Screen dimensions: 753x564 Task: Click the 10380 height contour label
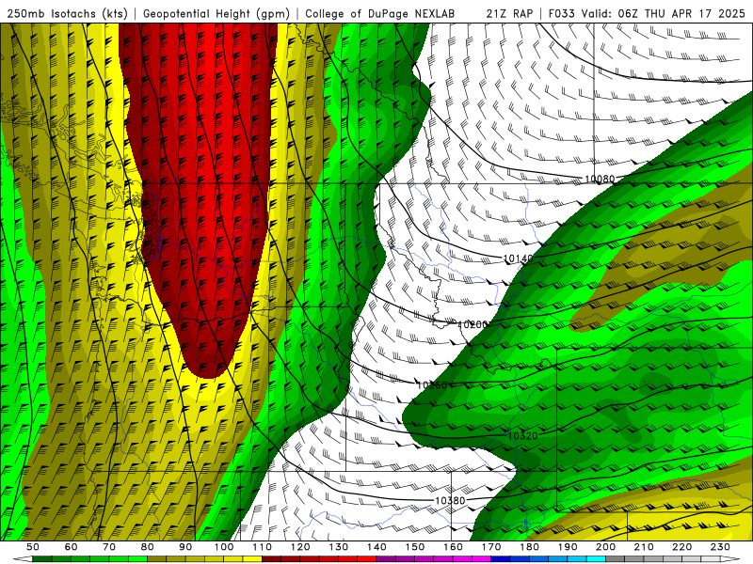450,500
